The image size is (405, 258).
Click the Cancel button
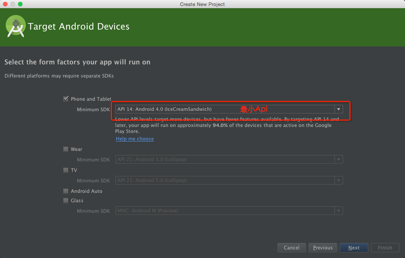pyautogui.click(x=292, y=248)
